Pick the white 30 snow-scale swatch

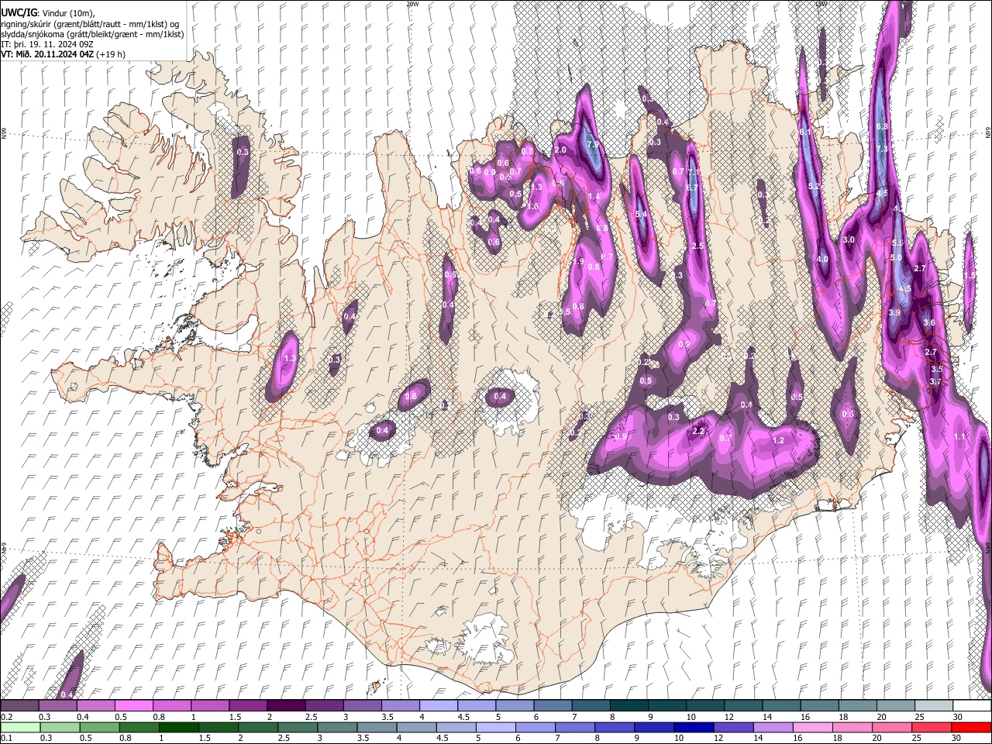972,706
